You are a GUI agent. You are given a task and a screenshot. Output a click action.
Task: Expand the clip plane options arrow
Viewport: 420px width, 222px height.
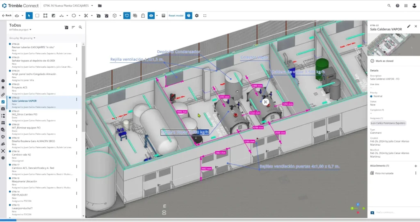pyautogui.click(x=92, y=16)
